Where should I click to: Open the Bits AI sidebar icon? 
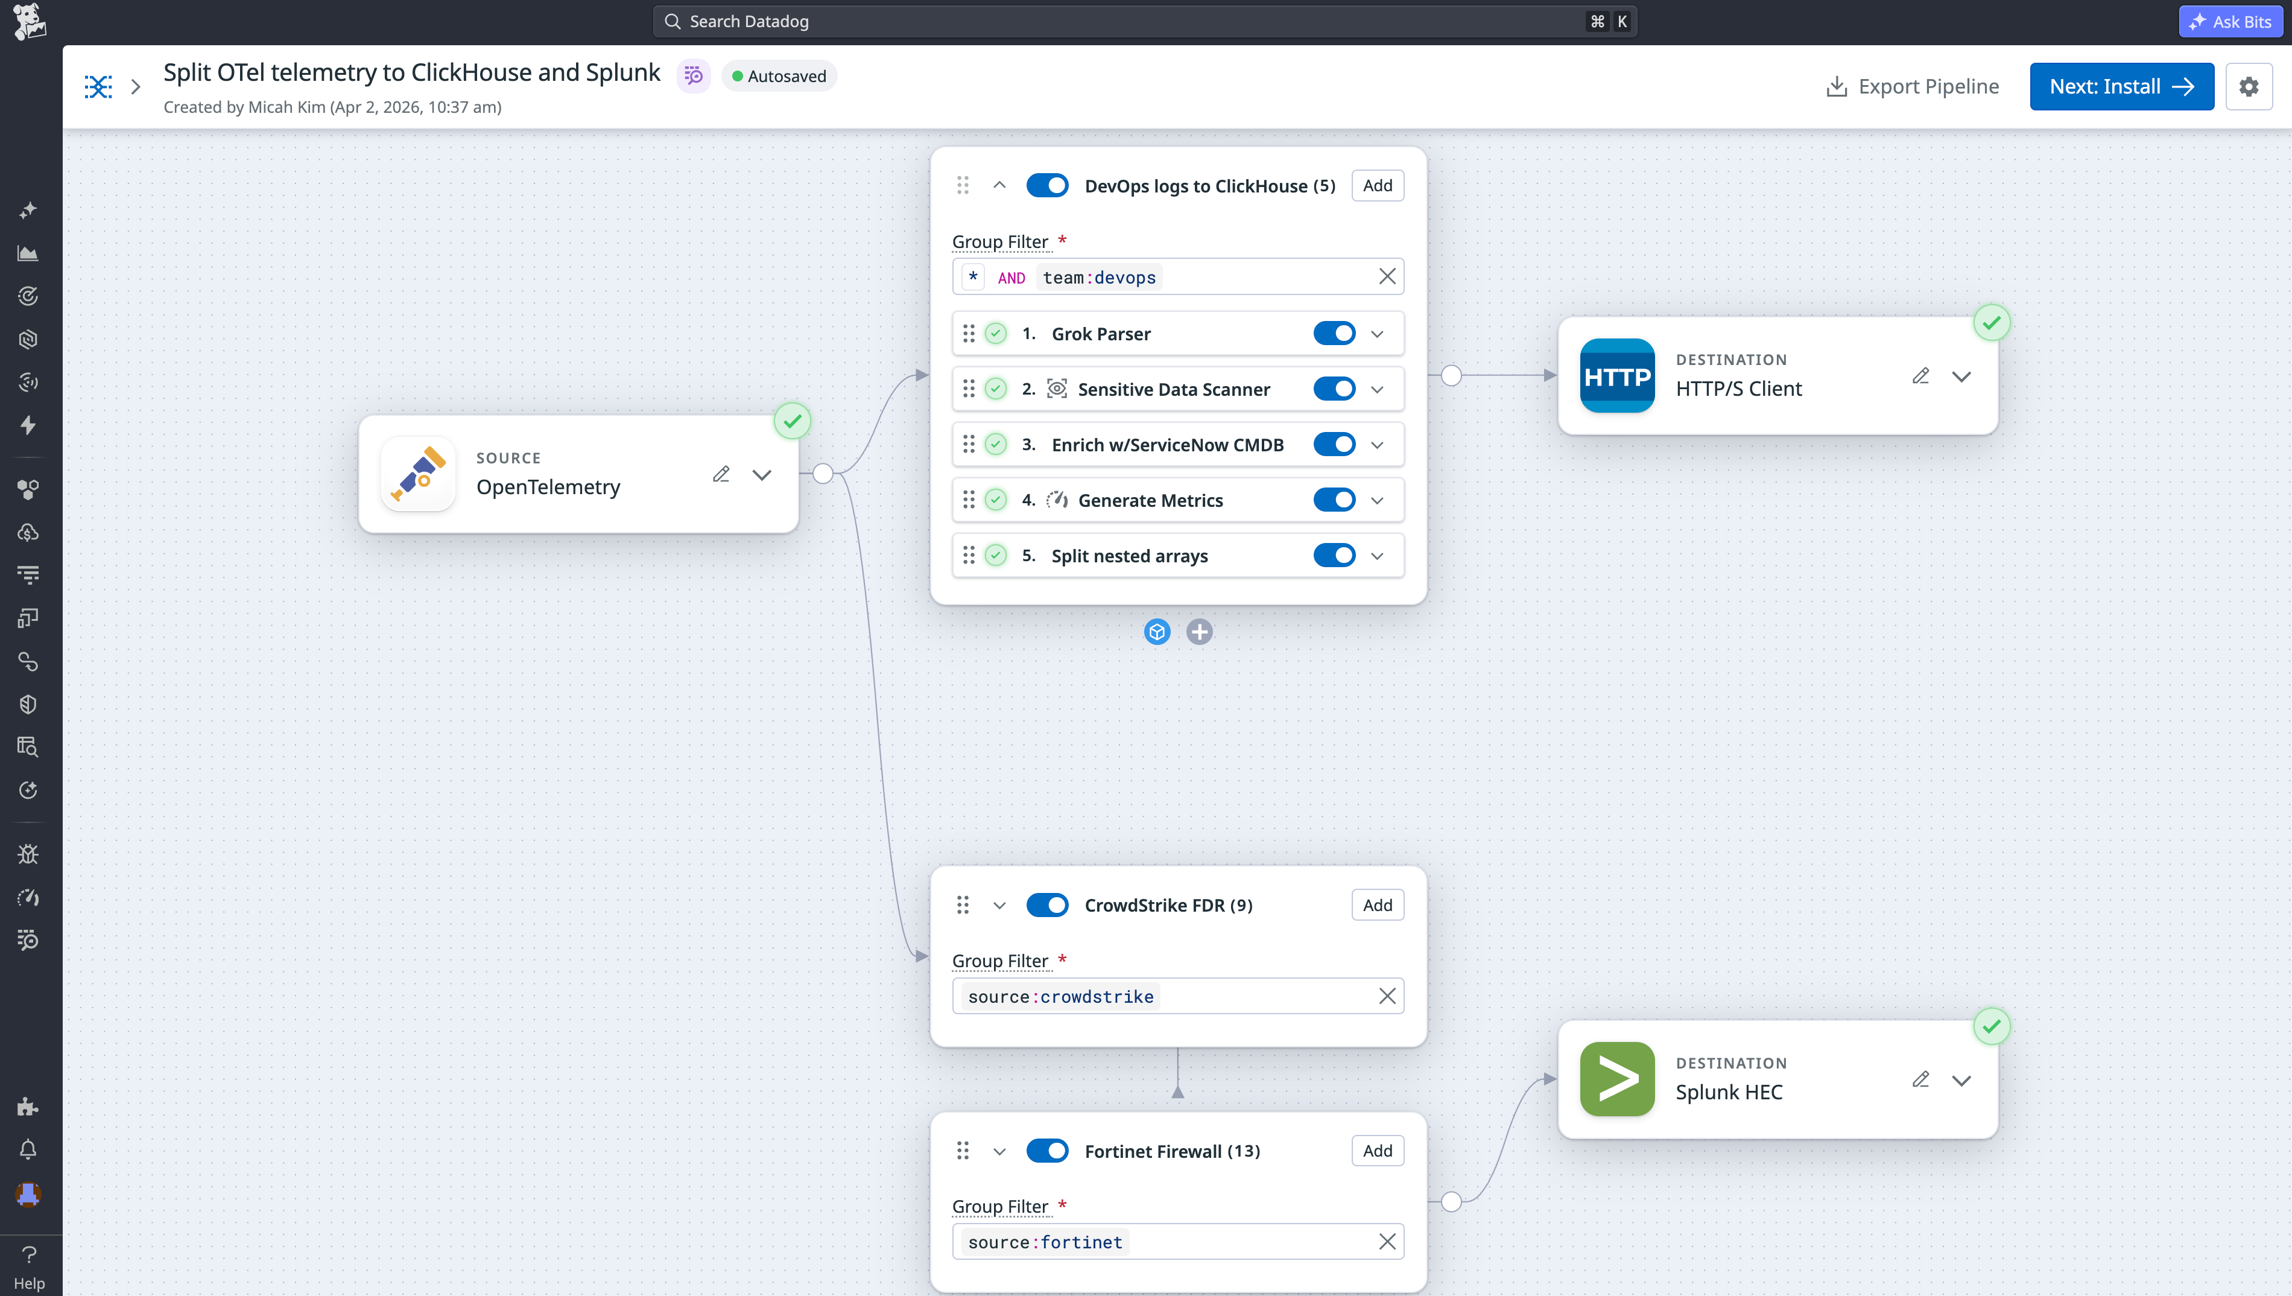click(28, 209)
